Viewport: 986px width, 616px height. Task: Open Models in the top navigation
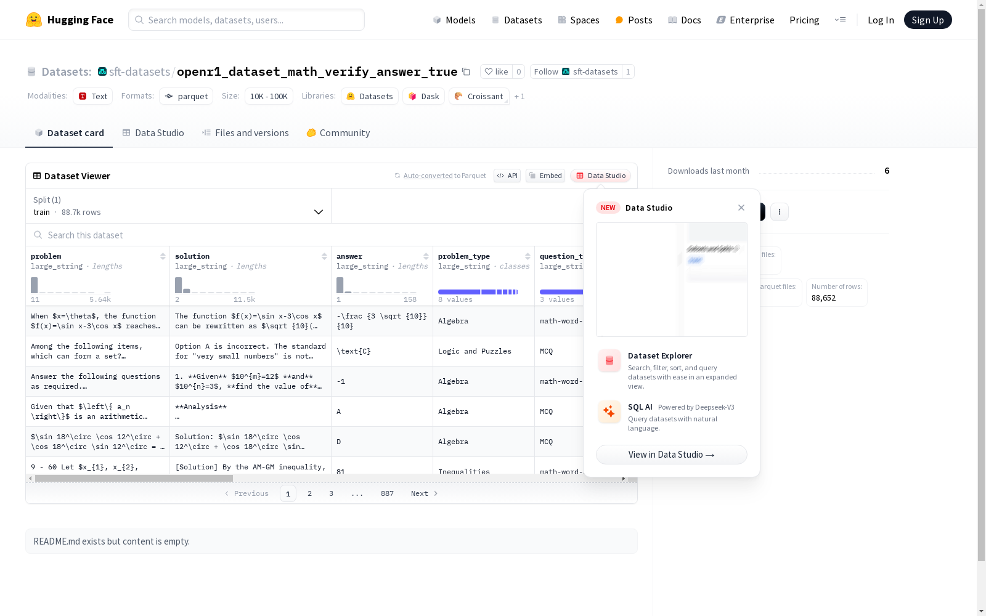454,20
